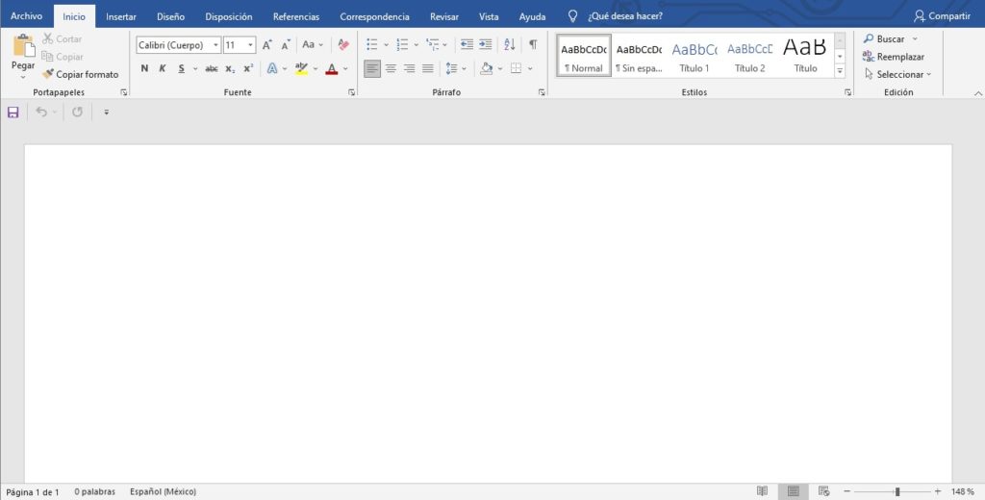Increase indent with the indent icon
This screenshot has width=985, height=500.
coord(486,44)
